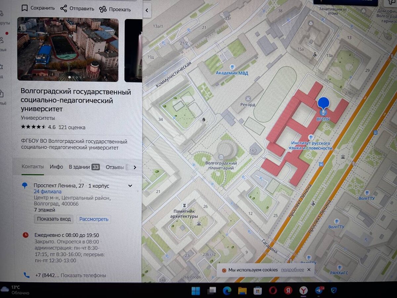Viewport: 397px width, 298px height.
Task: Click the Рассмотреть button
Action: [x=94, y=219]
